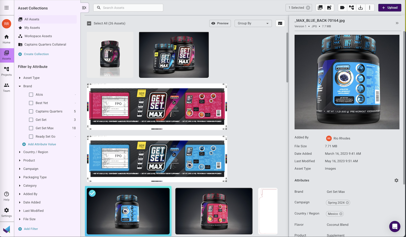Click the Add Filter plus icon
The image size is (406, 237).
point(20,229)
